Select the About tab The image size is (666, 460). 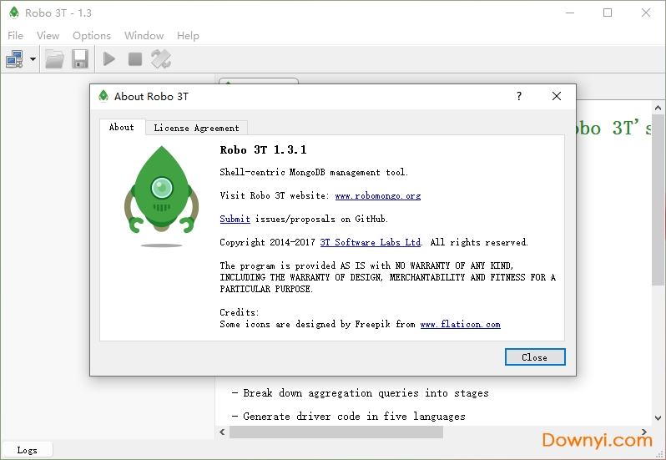pyautogui.click(x=122, y=127)
